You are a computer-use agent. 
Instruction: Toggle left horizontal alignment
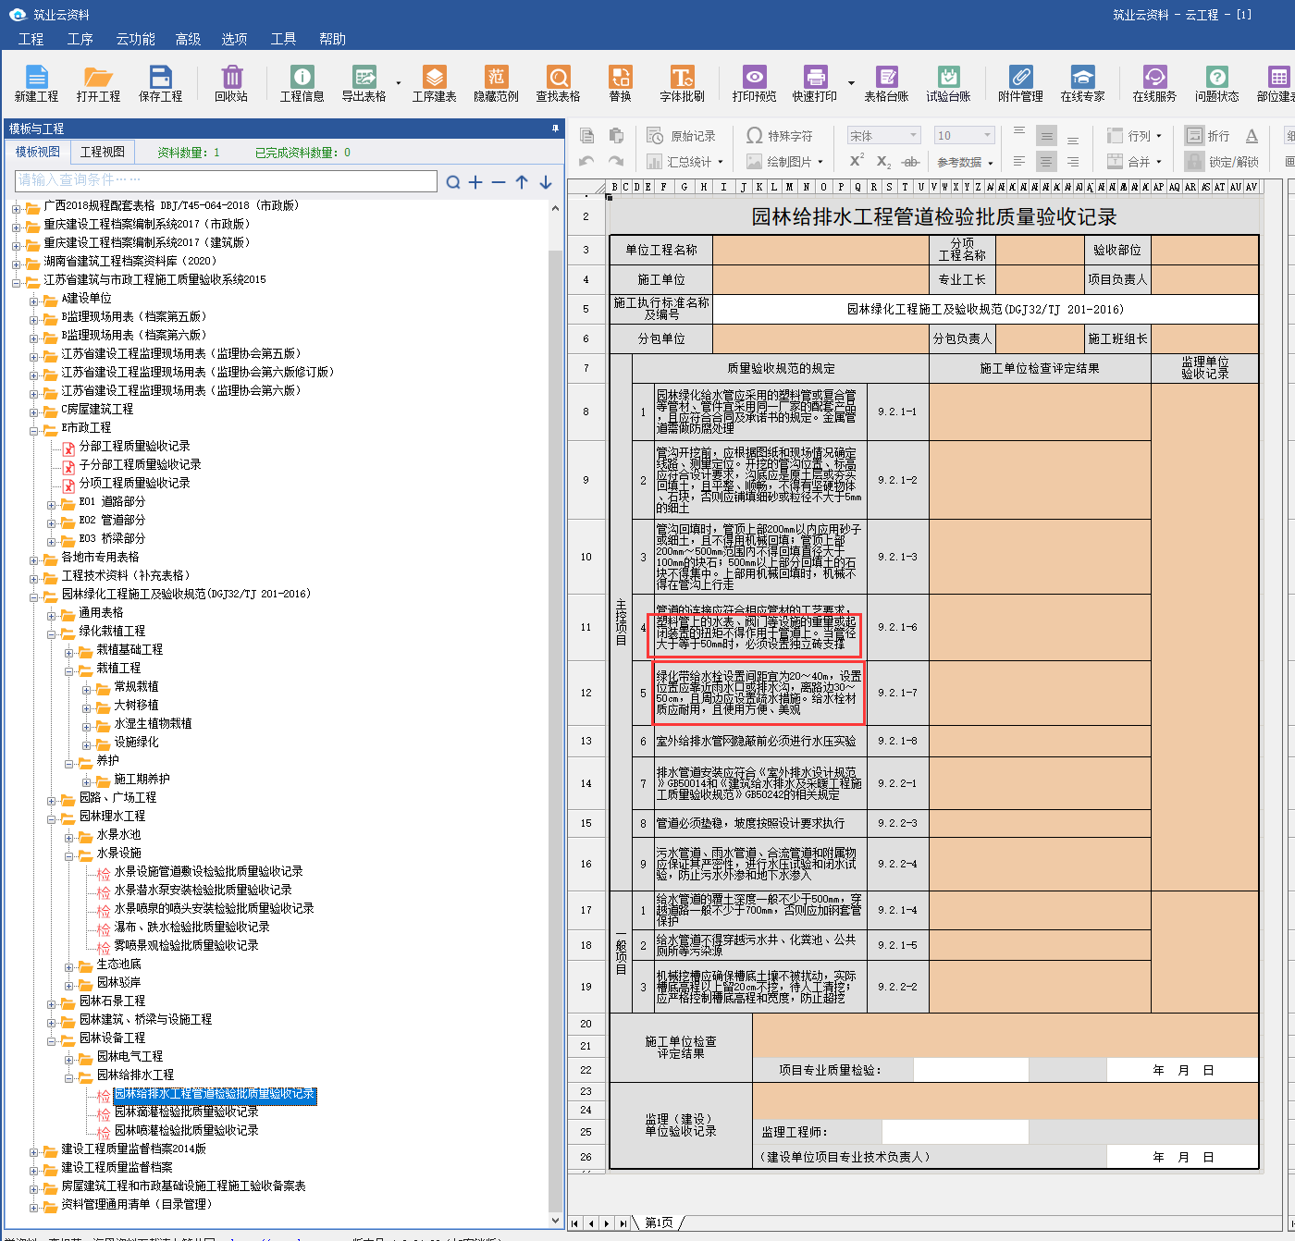(x=1019, y=162)
